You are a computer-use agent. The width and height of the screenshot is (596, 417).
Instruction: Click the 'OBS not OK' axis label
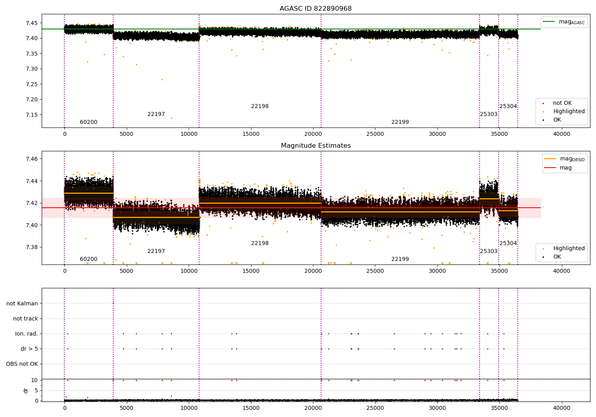click(22, 364)
